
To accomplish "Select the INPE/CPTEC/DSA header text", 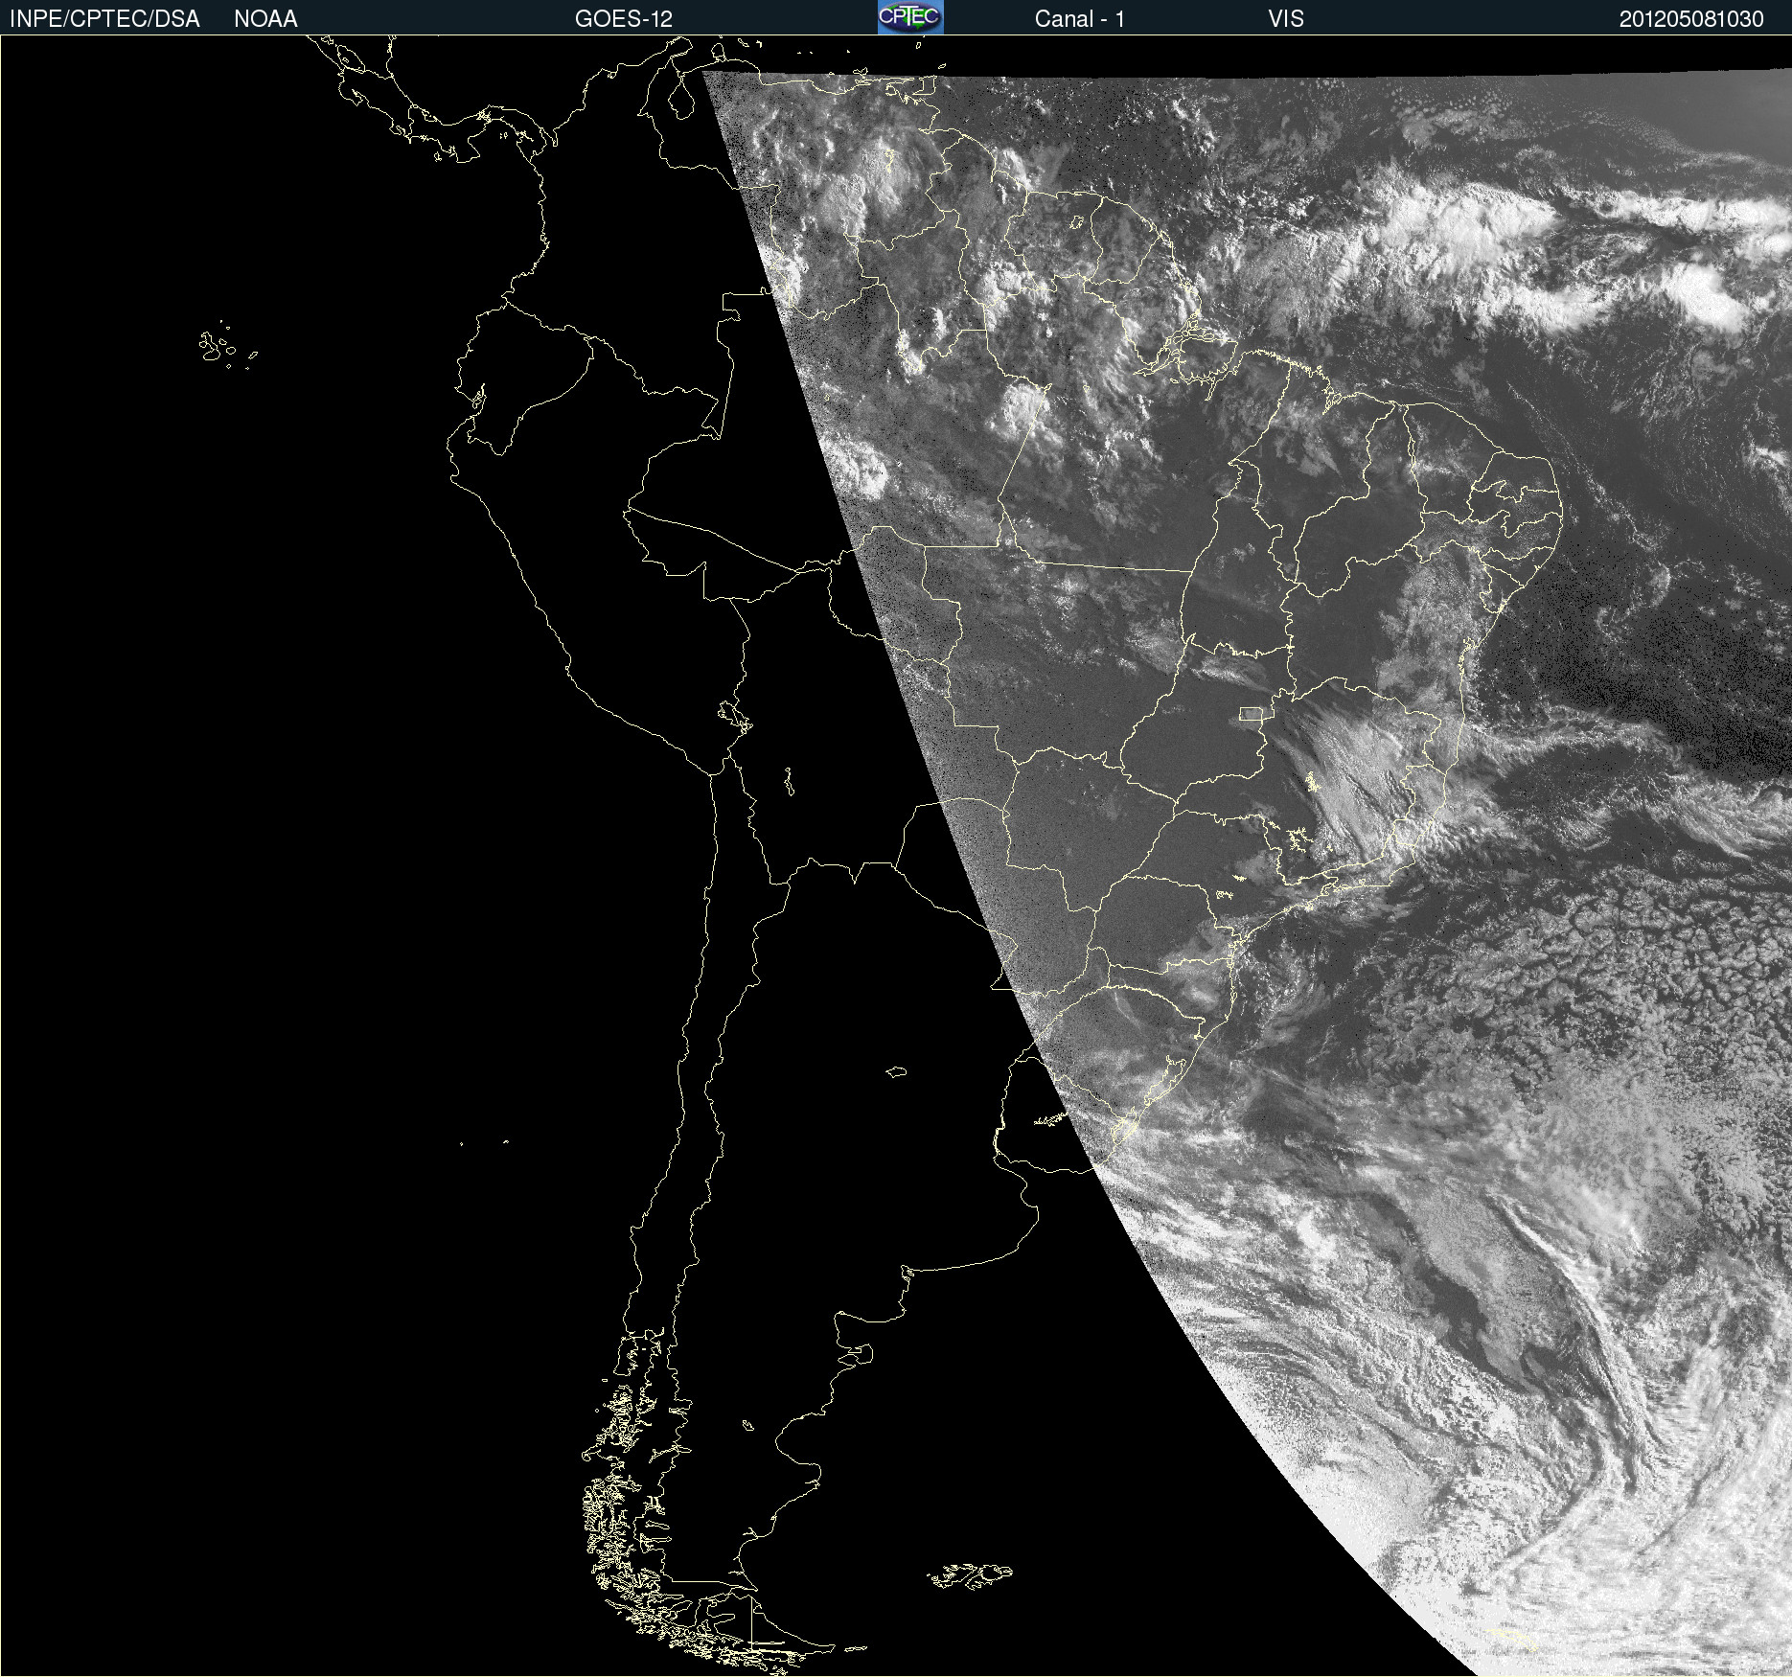I will (x=104, y=19).
